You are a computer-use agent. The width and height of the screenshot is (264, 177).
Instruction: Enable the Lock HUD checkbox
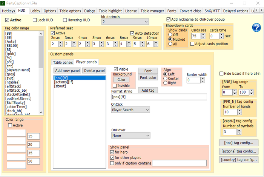pyautogui.click(x=35, y=20)
